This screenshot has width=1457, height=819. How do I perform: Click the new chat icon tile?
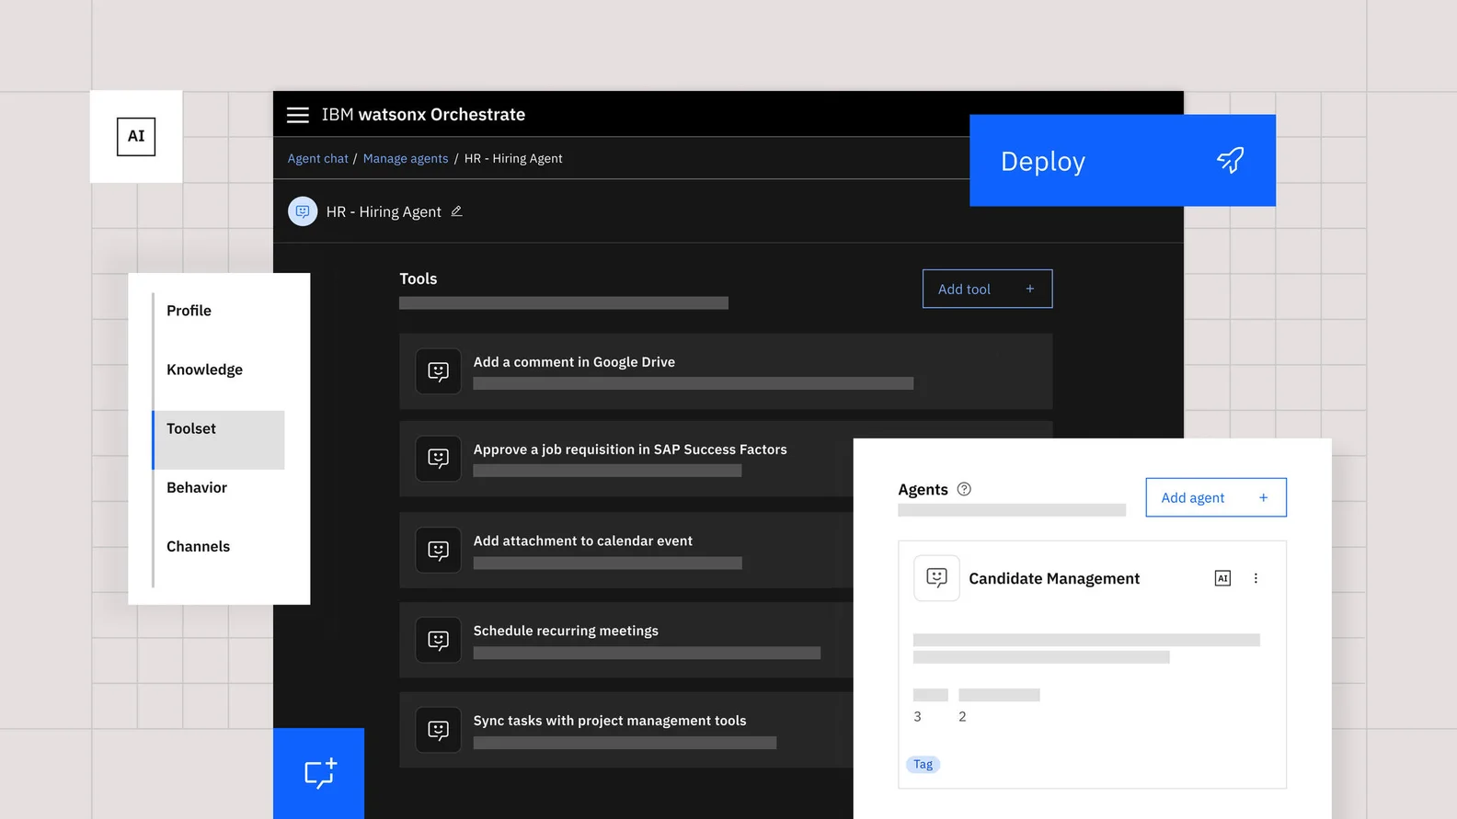pyautogui.click(x=319, y=773)
